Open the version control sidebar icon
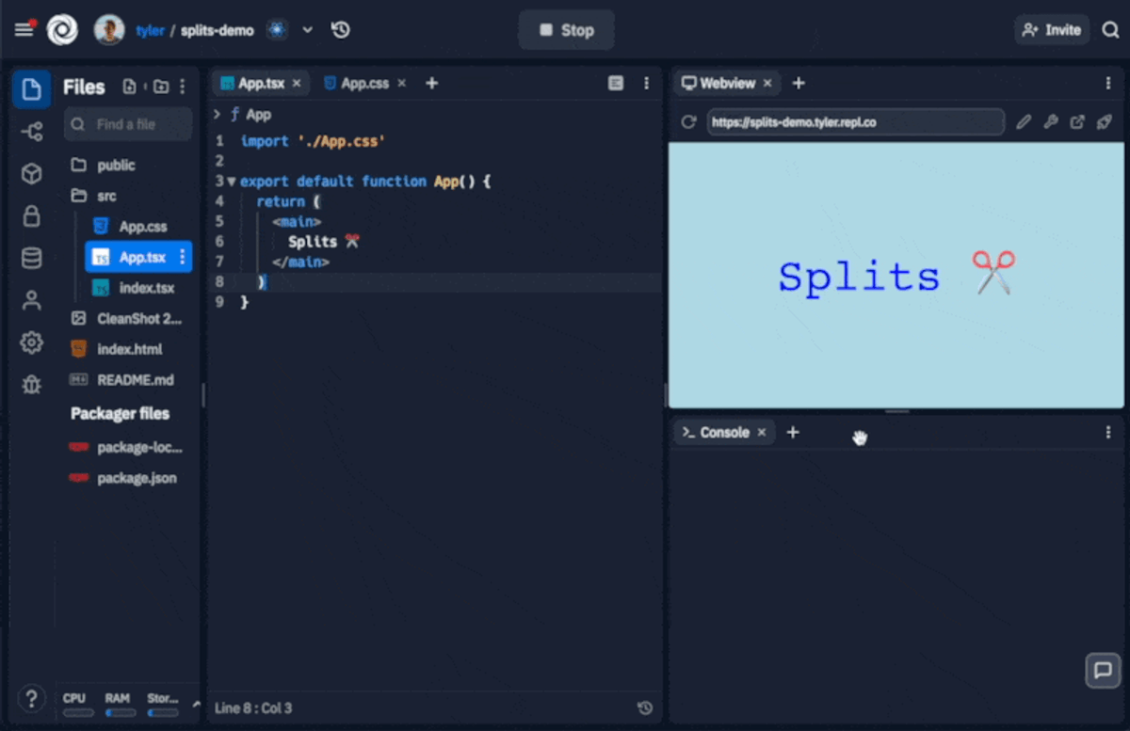This screenshot has height=731, width=1130. click(x=31, y=132)
